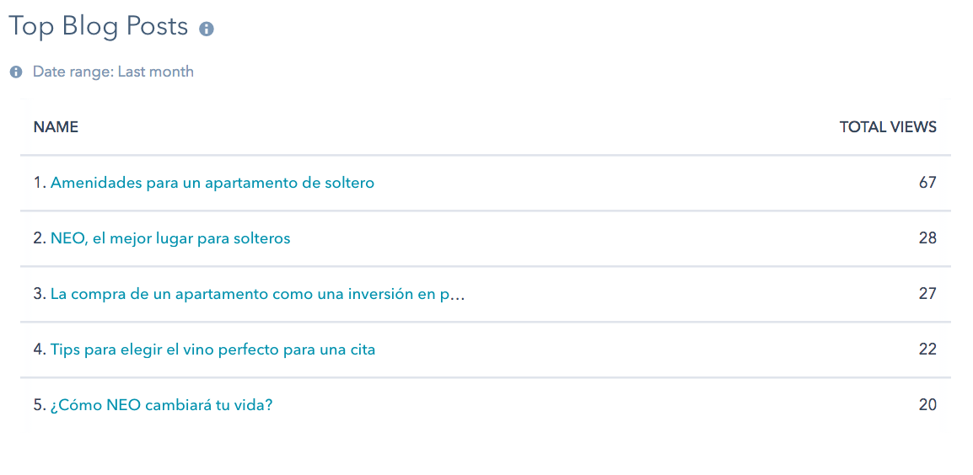Click rank number 3 in the list
The width and height of the screenshot is (973, 475).
pyautogui.click(x=40, y=294)
